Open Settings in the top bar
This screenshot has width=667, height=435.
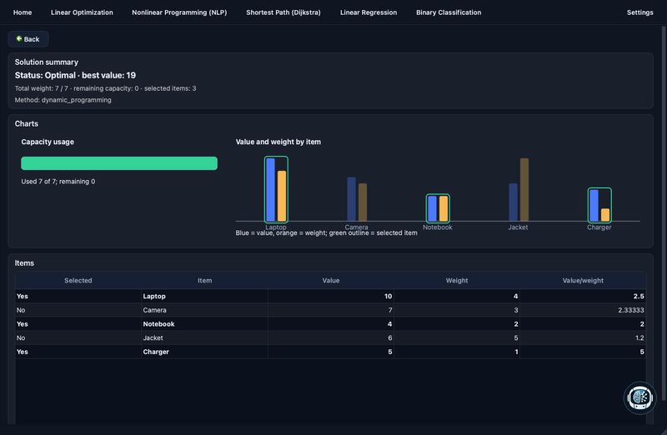(639, 12)
